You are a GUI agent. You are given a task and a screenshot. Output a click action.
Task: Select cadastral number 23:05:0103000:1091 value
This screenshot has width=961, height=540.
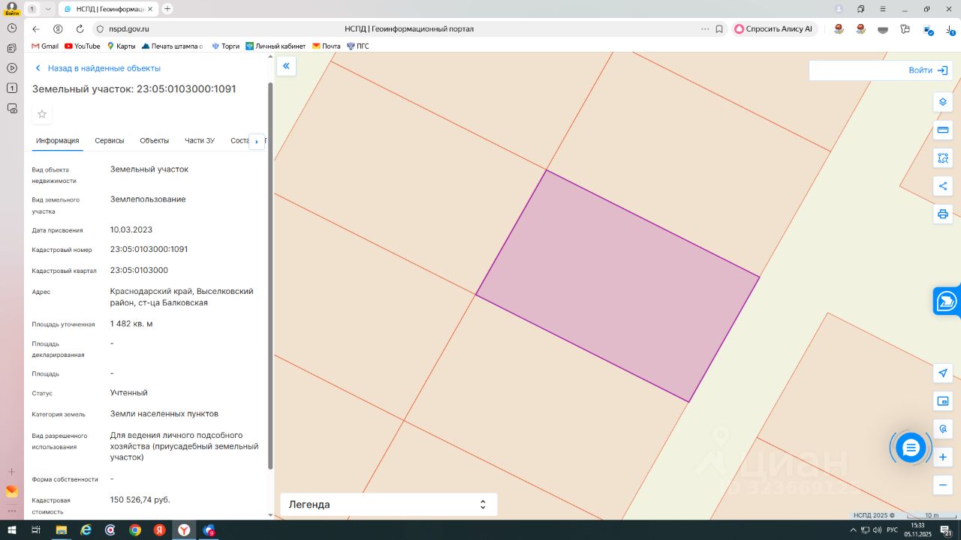pos(149,249)
